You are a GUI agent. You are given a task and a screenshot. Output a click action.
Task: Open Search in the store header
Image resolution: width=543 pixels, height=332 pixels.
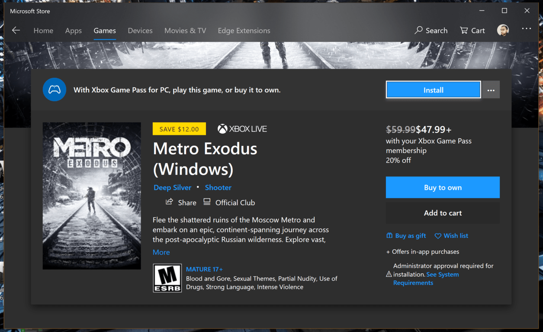(x=431, y=30)
